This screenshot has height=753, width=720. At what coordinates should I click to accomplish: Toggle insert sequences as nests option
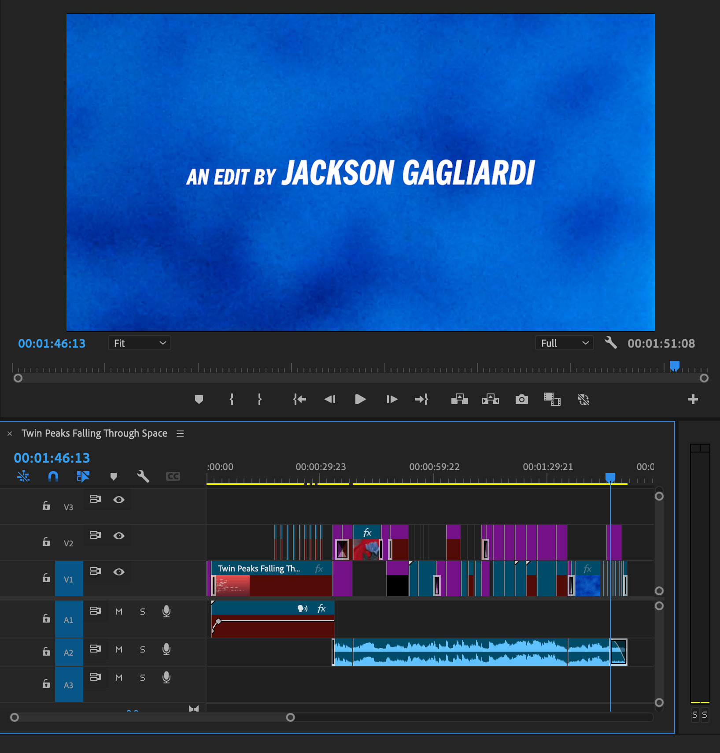[23, 476]
